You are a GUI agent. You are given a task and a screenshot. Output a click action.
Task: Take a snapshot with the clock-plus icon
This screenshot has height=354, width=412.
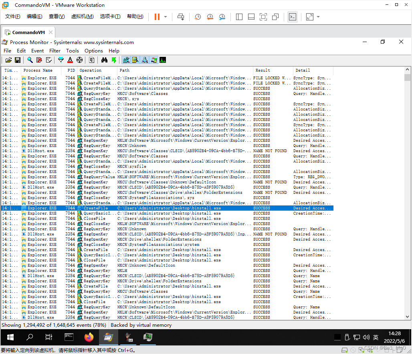pos(198,17)
